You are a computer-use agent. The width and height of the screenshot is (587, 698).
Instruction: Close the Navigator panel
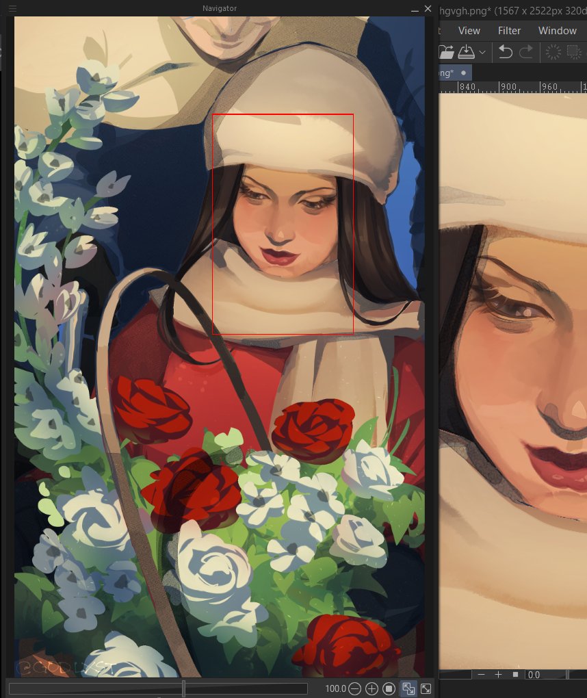click(428, 8)
